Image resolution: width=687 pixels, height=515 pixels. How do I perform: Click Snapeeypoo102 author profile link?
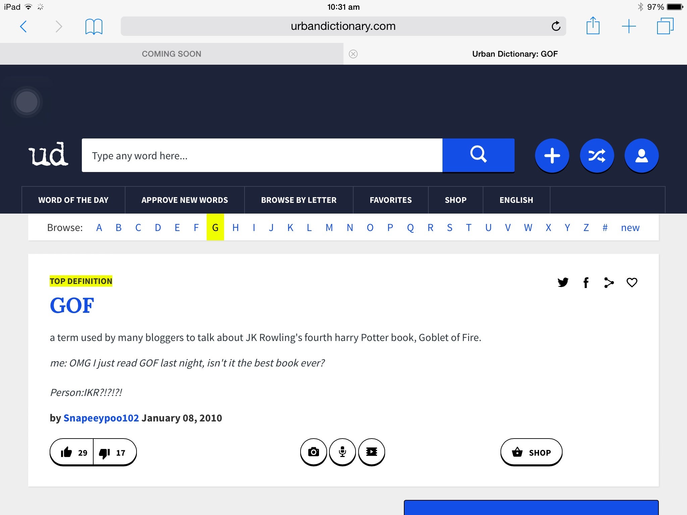coord(101,418)
